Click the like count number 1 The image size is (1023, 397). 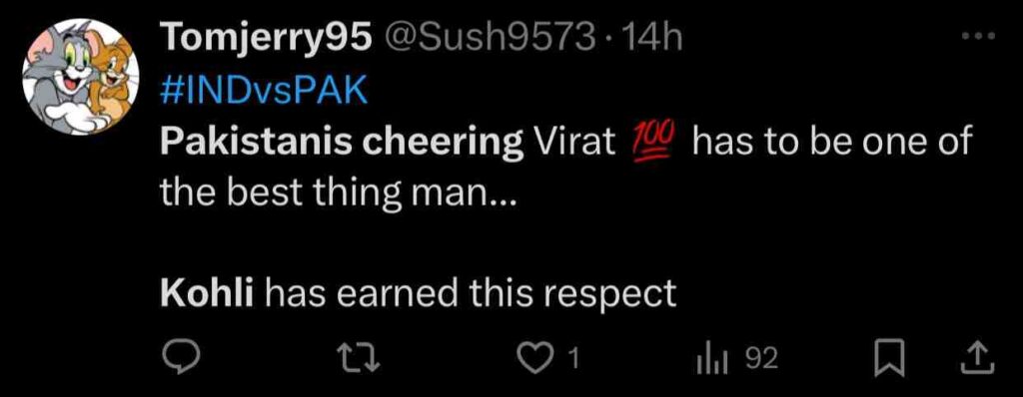click(x=573, y=358)
